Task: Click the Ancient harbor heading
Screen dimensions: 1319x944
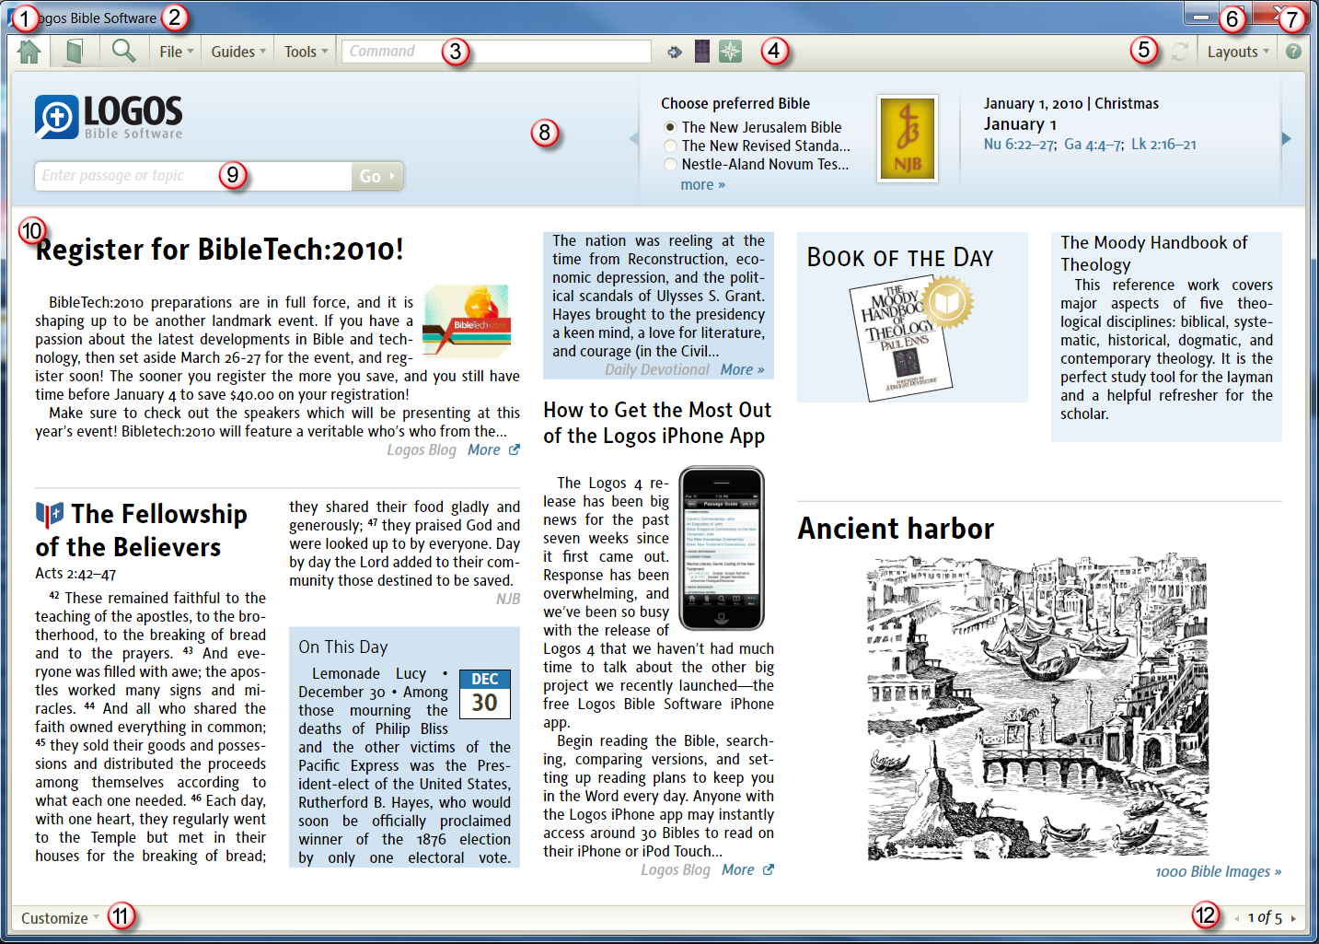Action: [x=896, y=528]
